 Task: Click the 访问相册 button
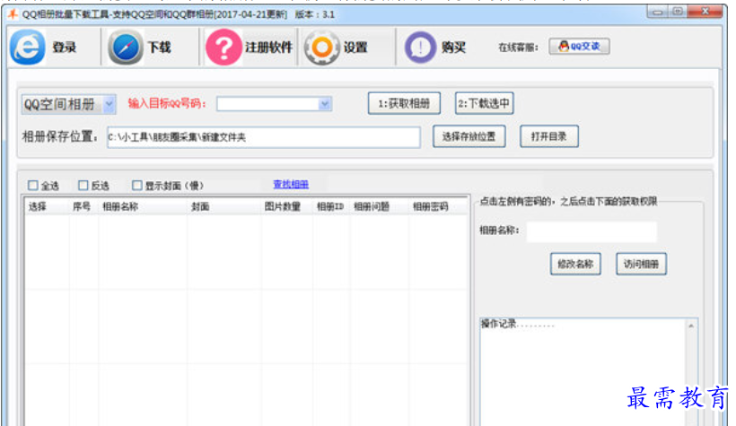tap(641, 264)
